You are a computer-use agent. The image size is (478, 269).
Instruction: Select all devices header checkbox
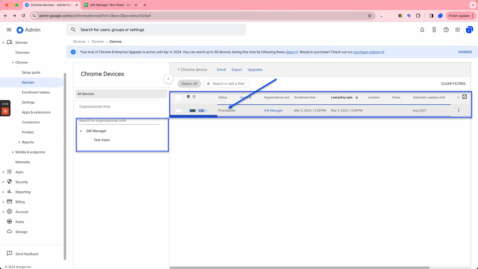pyautogui.click(x=178, y=97)
